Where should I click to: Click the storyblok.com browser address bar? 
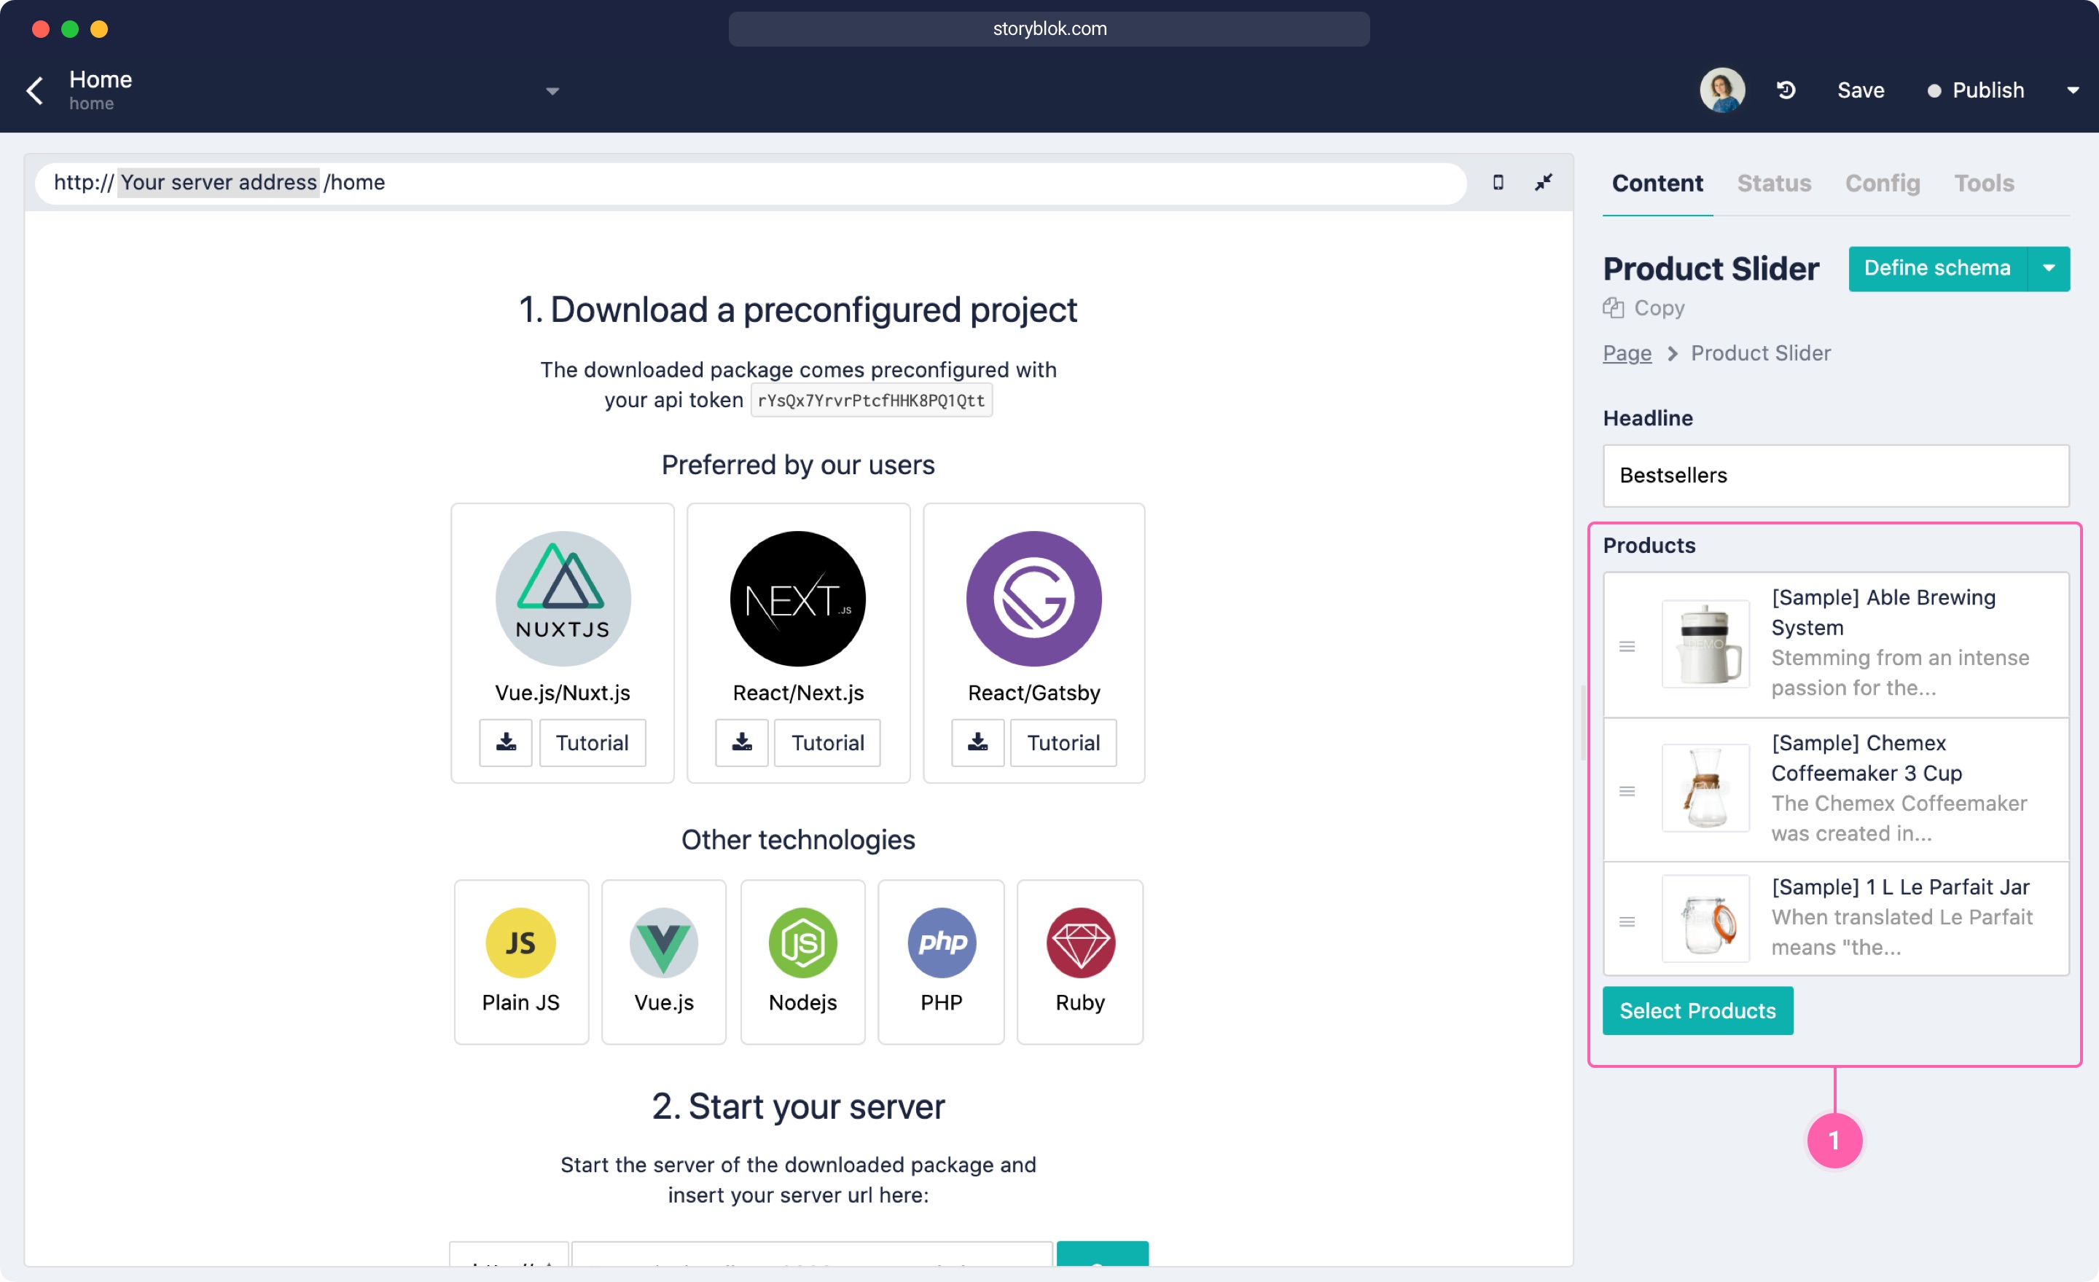(1049, 29)
